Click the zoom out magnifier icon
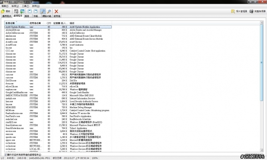267x160 pixels. pos(49,11)
